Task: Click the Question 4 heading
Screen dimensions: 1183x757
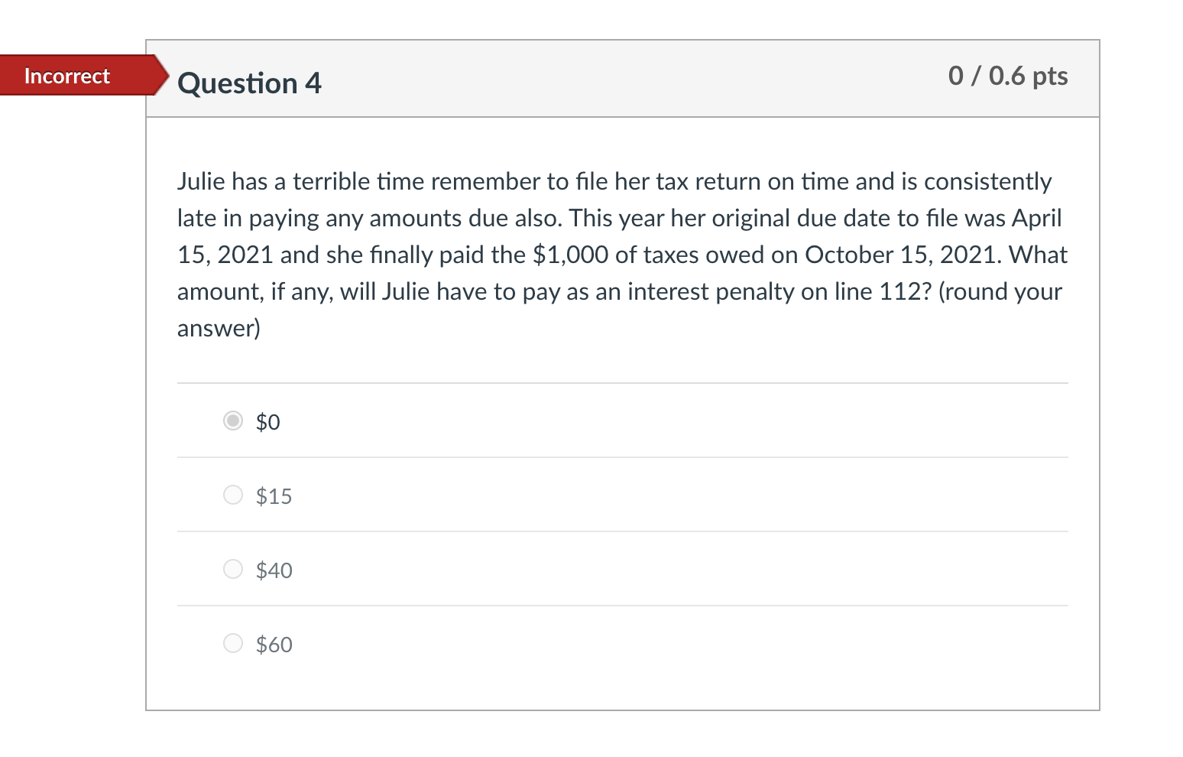Action: tap(248, 83)
